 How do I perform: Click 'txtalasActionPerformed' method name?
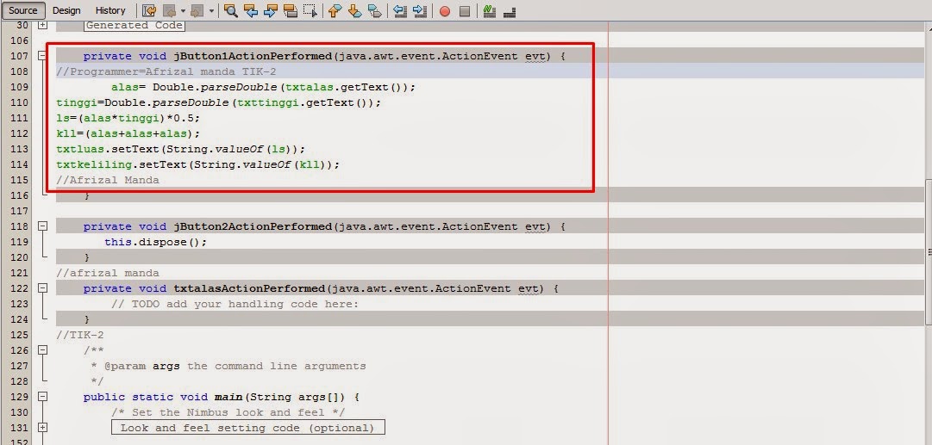[249, 288]
